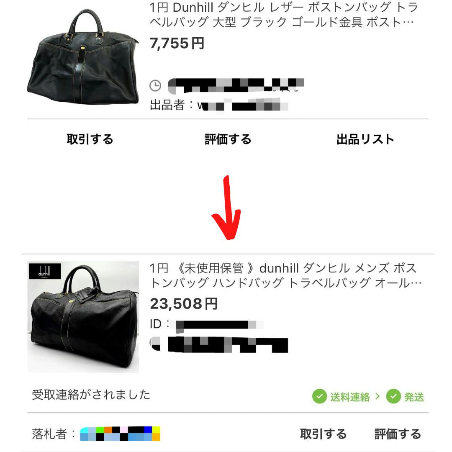Click the green check beside 送料連絡
This screenshot has height=452, width=452.
[319, 396]
